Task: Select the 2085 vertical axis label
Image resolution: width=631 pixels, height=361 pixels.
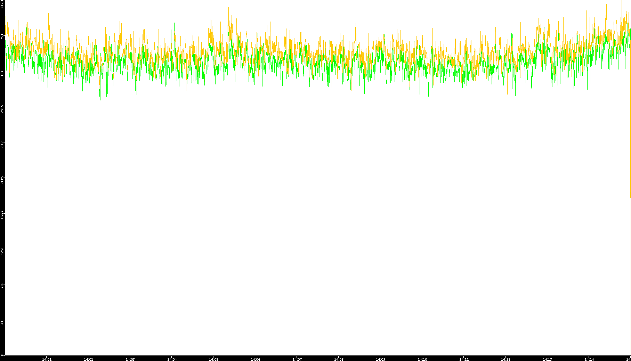Action: [x=2, y=180]
